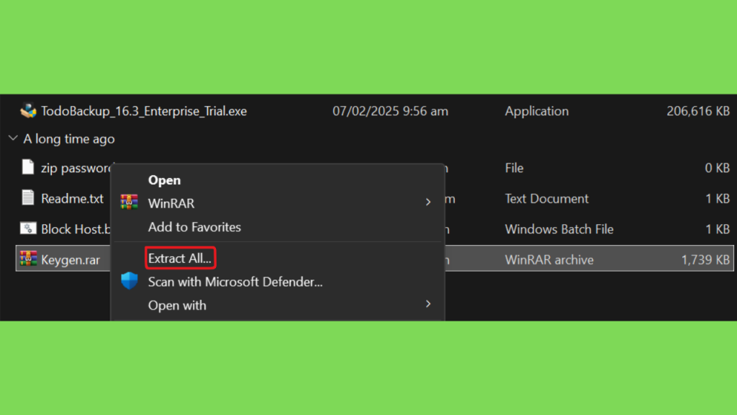Expand the Open with submenu arrow

428,304
